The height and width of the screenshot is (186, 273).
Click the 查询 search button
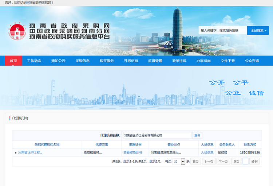(197, 135)
